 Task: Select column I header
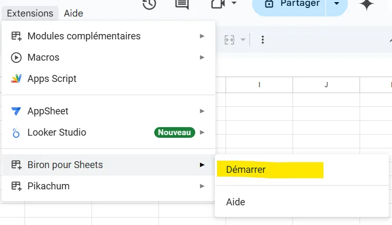pyautogui.click(x=259, y=85)
